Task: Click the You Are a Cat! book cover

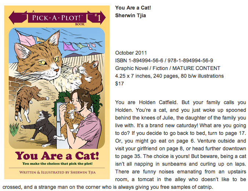Action: coord(57,92)
